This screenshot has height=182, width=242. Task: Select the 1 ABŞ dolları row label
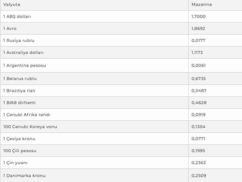point(17,16)
